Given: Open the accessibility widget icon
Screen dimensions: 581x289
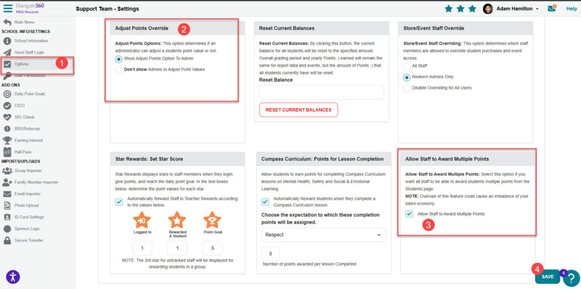Looking at the screenshot, I should [13, 277].
